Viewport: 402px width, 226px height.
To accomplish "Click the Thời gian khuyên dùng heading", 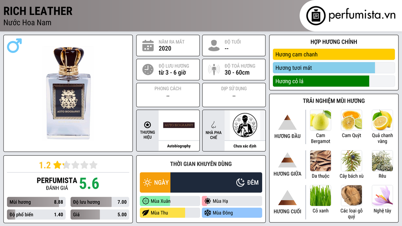I will [201, 164].
